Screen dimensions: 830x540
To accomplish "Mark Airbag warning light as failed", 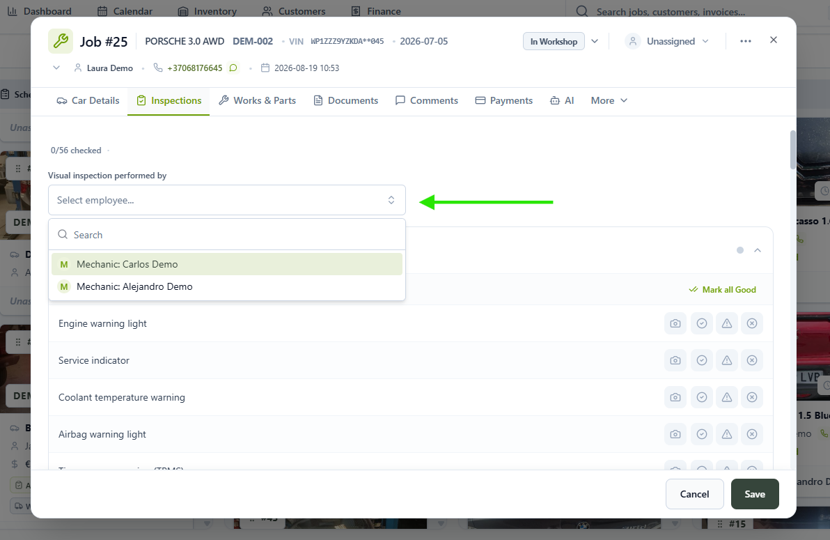I will click(751, 434).
